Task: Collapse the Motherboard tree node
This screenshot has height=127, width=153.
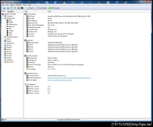Action: pos(3,18)
